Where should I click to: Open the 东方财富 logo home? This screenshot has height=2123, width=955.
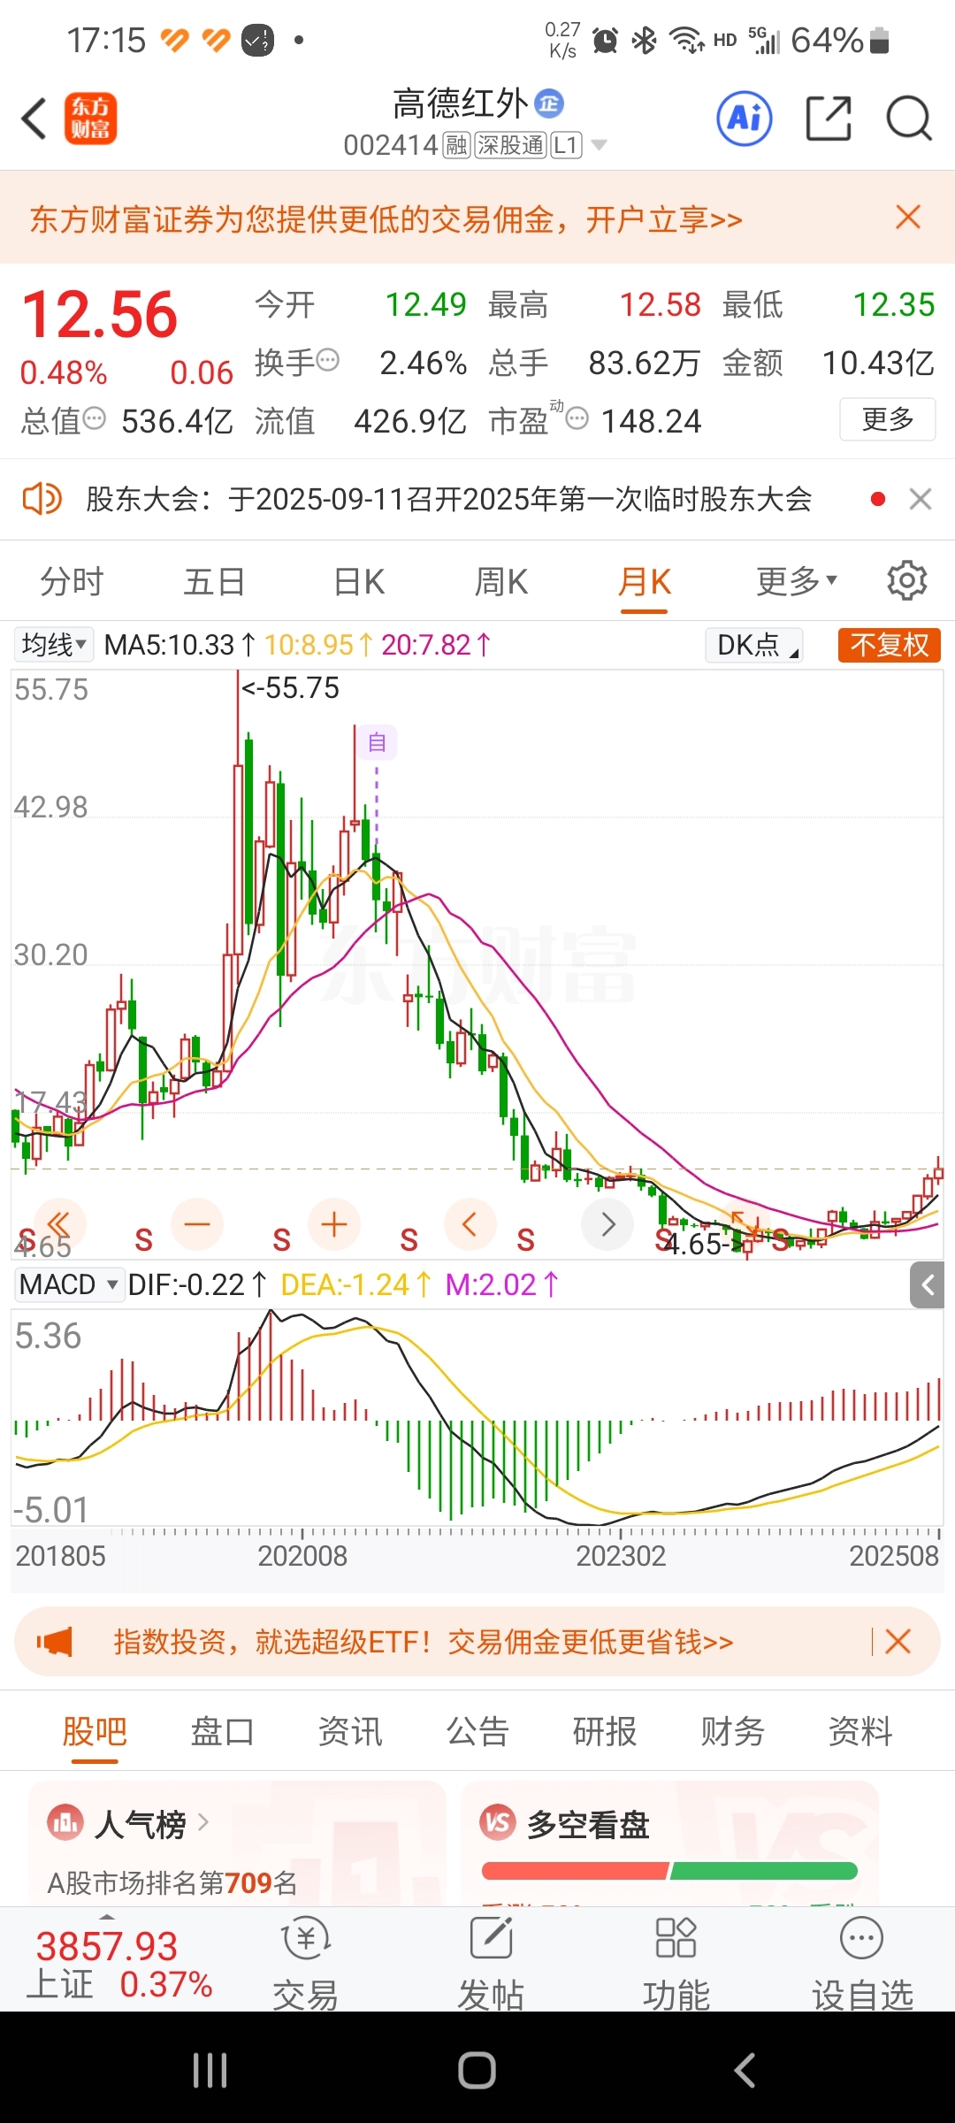pyautogui.click(x=90, y=119)
